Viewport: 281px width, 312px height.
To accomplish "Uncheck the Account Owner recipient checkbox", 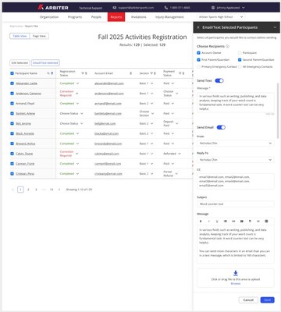I will point(198,53).
